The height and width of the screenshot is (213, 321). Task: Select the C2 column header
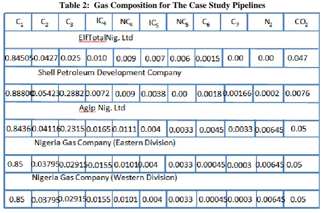point(45,22)
